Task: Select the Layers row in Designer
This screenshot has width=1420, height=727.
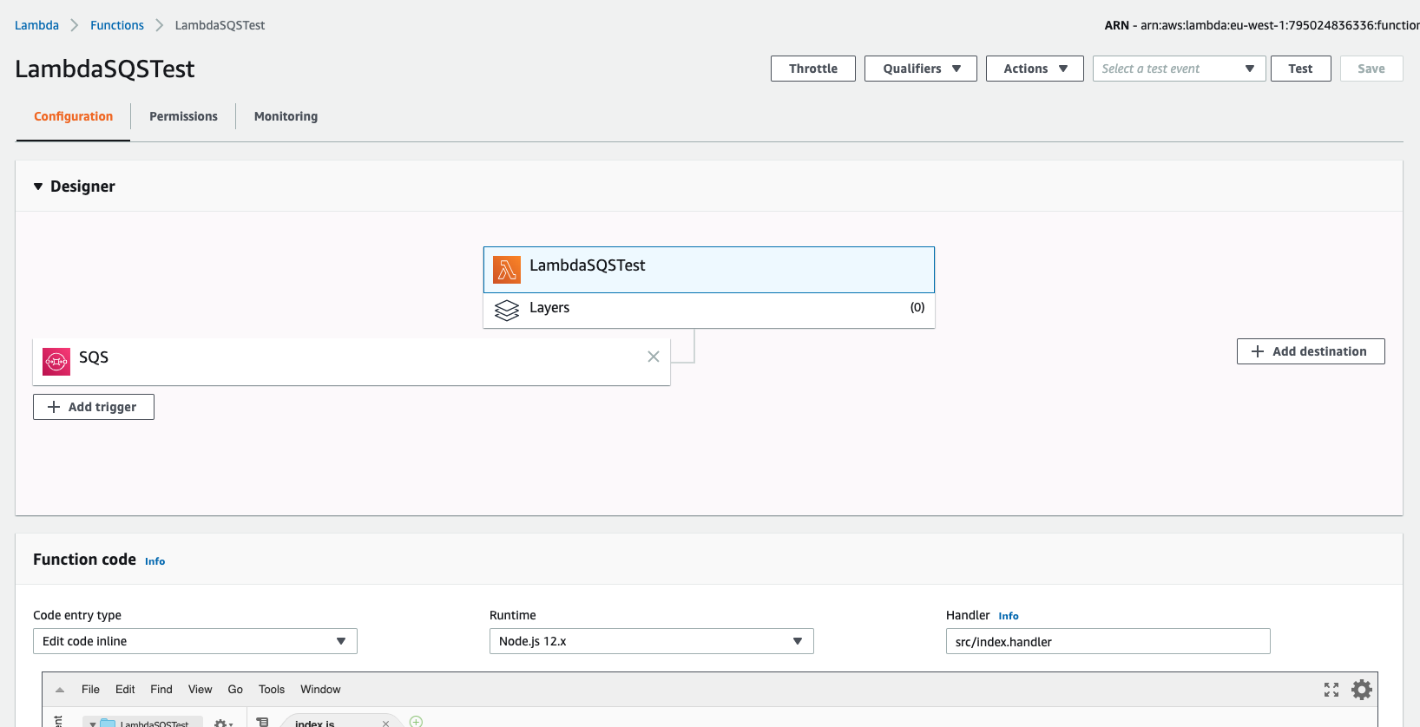Action: click(x=709, y=310)
